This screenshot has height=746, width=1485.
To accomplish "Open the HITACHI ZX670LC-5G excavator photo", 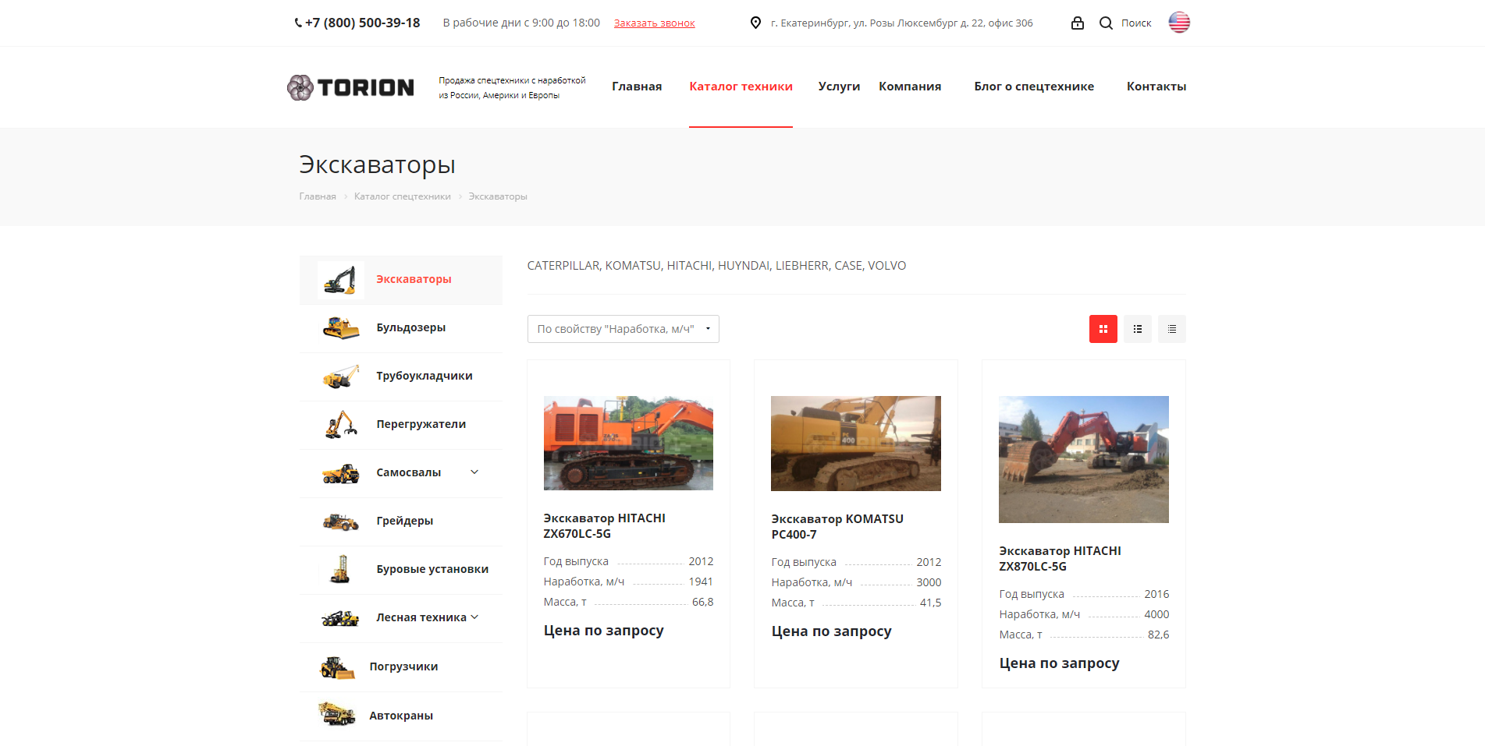I will pos(628,443).
